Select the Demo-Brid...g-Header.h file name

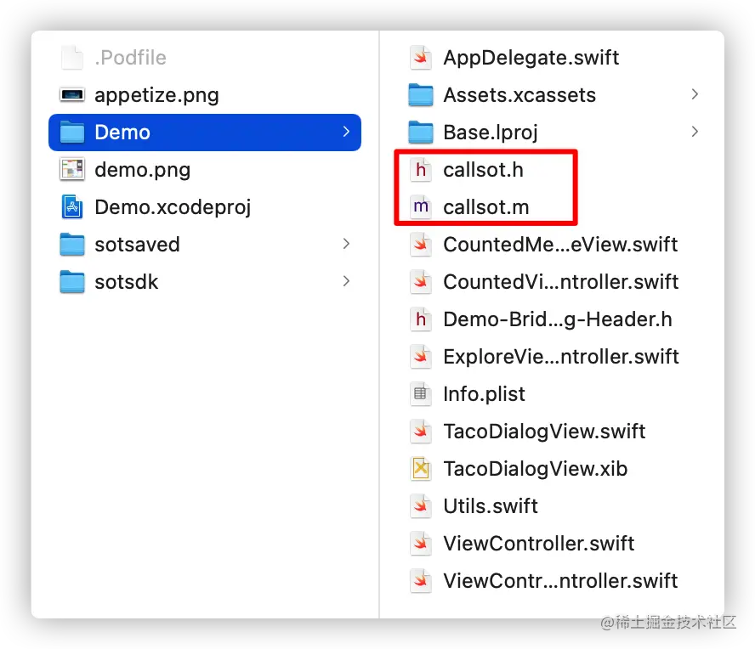[558, 319]
